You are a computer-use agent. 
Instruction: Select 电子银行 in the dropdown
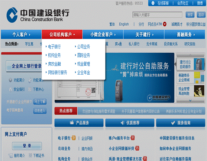54,46
